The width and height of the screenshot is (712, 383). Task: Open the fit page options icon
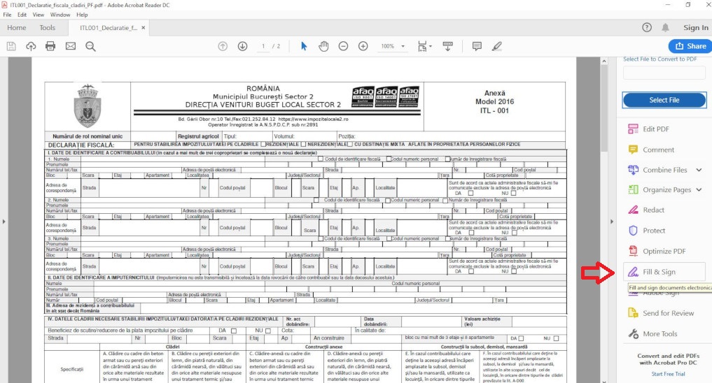[x=424, y=46]
